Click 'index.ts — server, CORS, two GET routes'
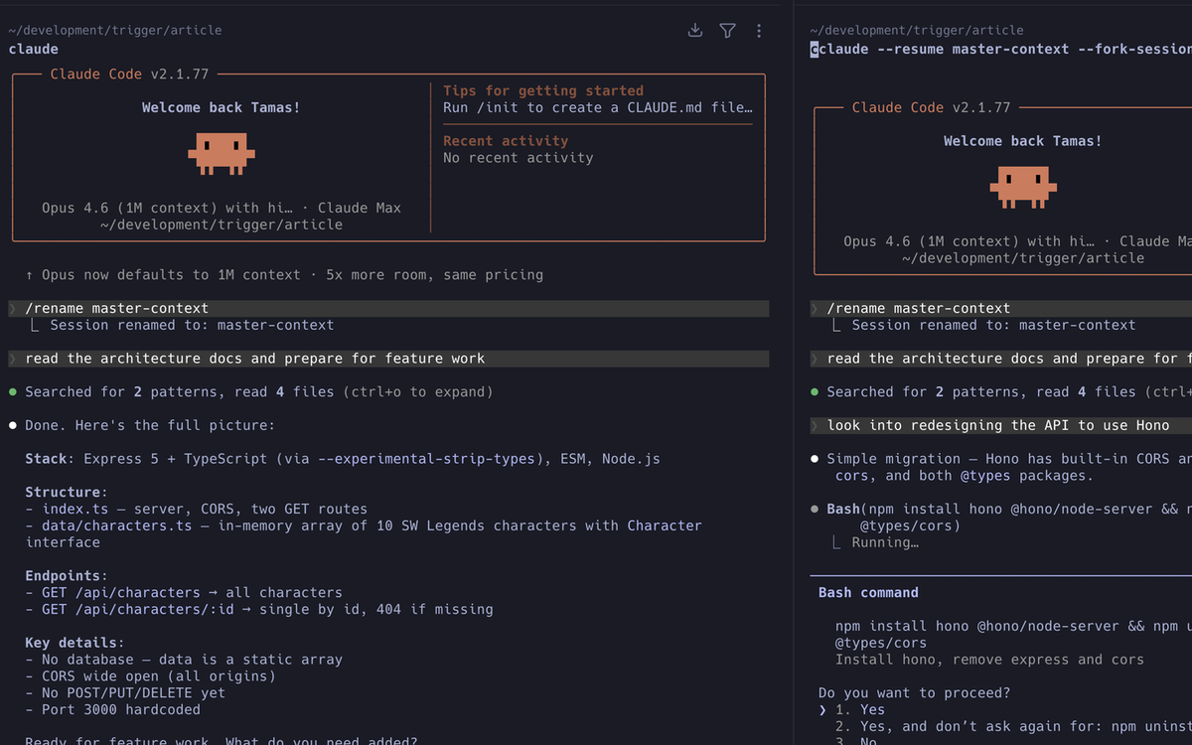The image size is (1192, 745). [196, 510]
